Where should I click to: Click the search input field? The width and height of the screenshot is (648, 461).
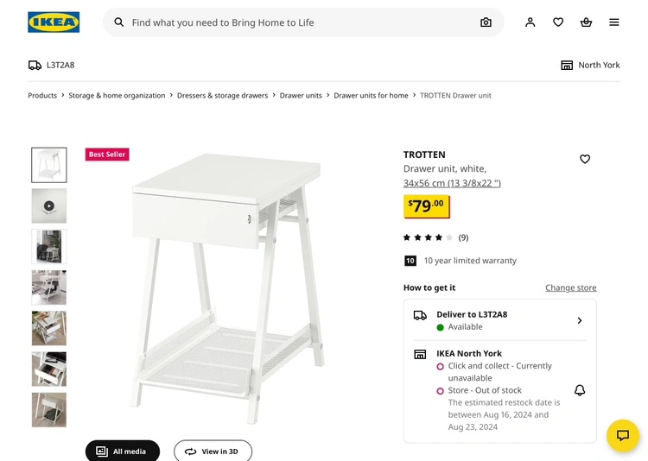302,22
